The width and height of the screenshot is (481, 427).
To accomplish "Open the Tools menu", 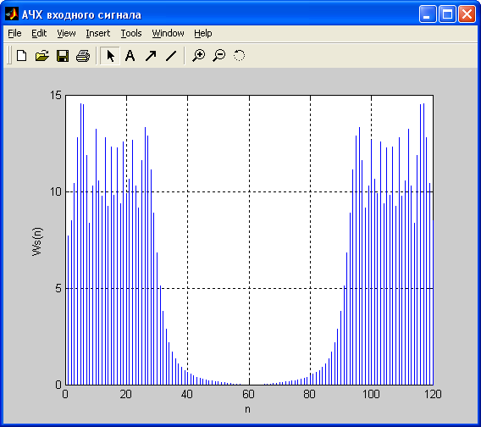I will click(131, 33).
